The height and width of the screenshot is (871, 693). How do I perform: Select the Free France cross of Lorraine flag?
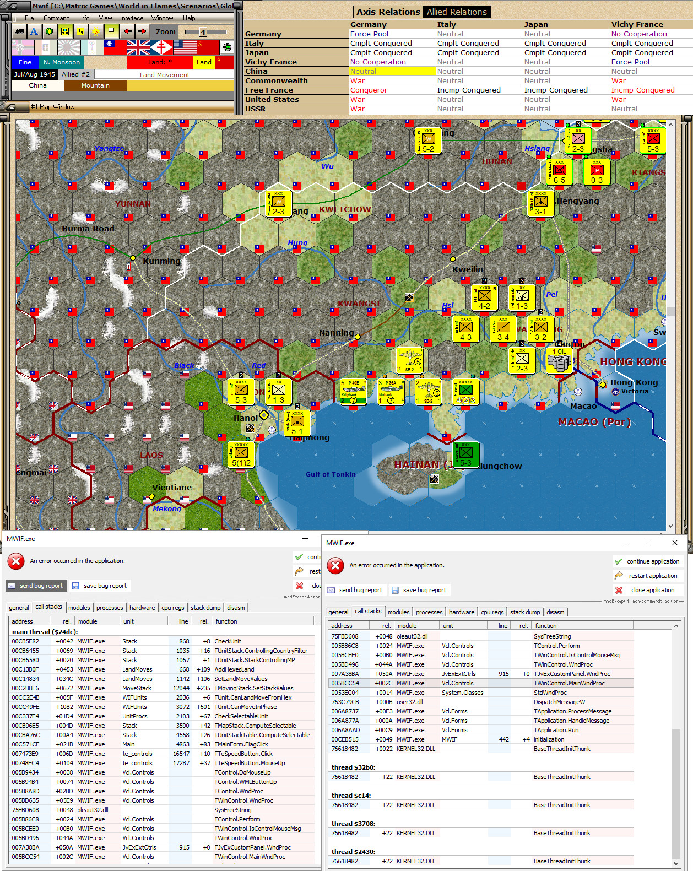click(x=161, y=47)
